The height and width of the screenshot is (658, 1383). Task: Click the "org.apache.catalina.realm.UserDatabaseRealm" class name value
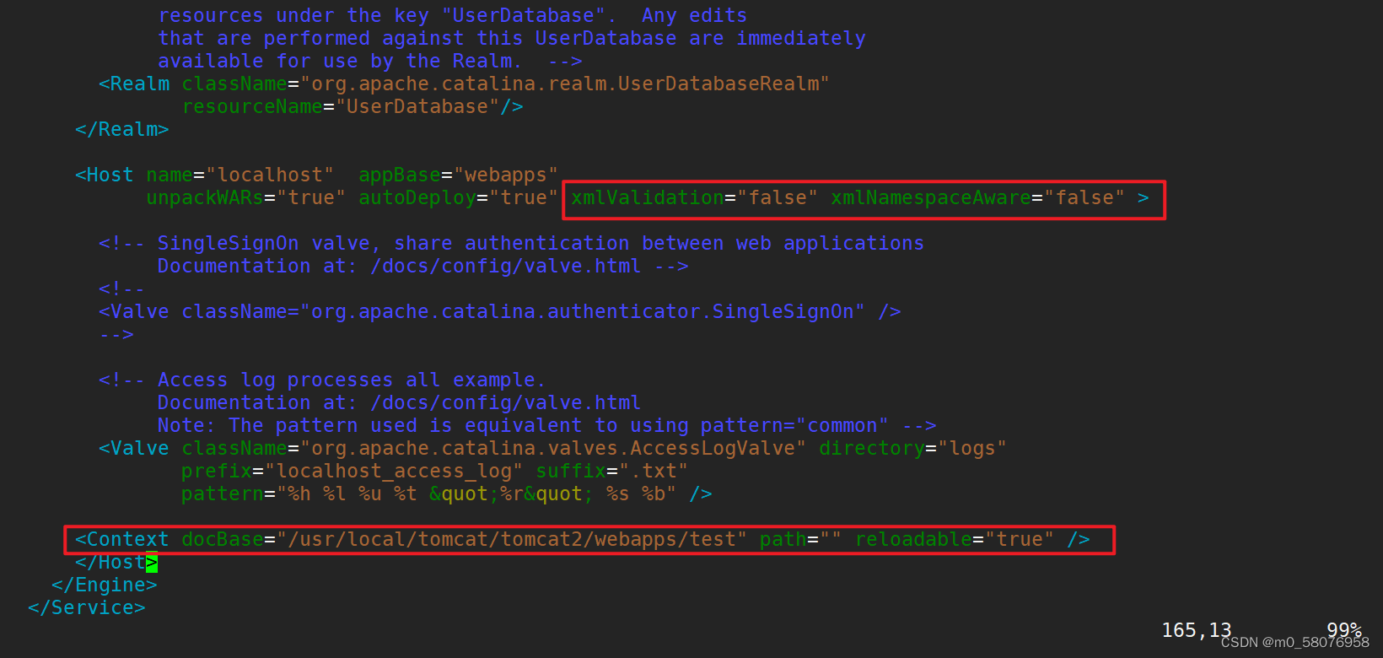pos(565,84)
